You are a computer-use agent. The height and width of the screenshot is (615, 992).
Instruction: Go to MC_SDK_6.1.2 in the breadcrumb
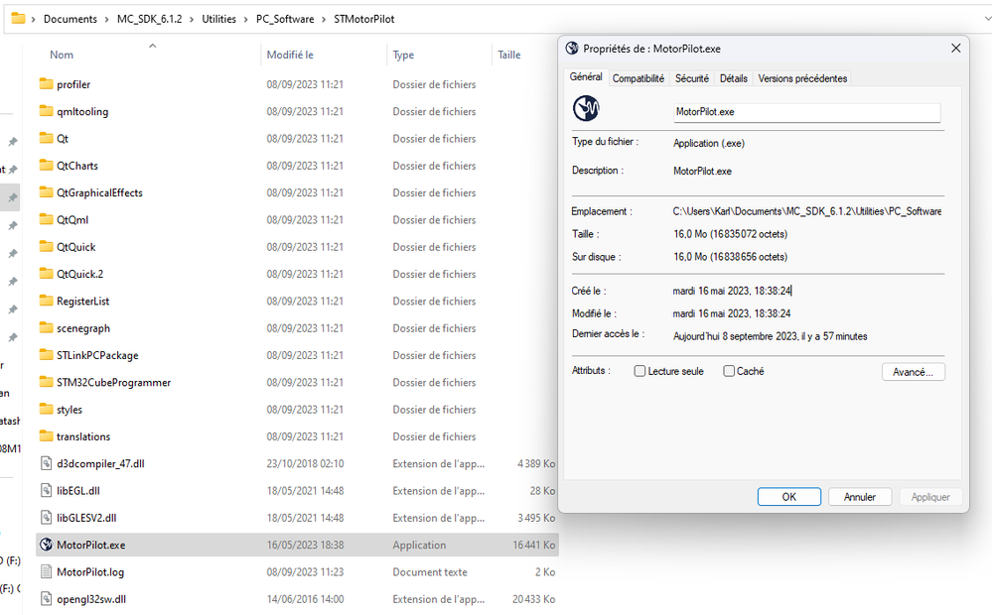(149, 19)
